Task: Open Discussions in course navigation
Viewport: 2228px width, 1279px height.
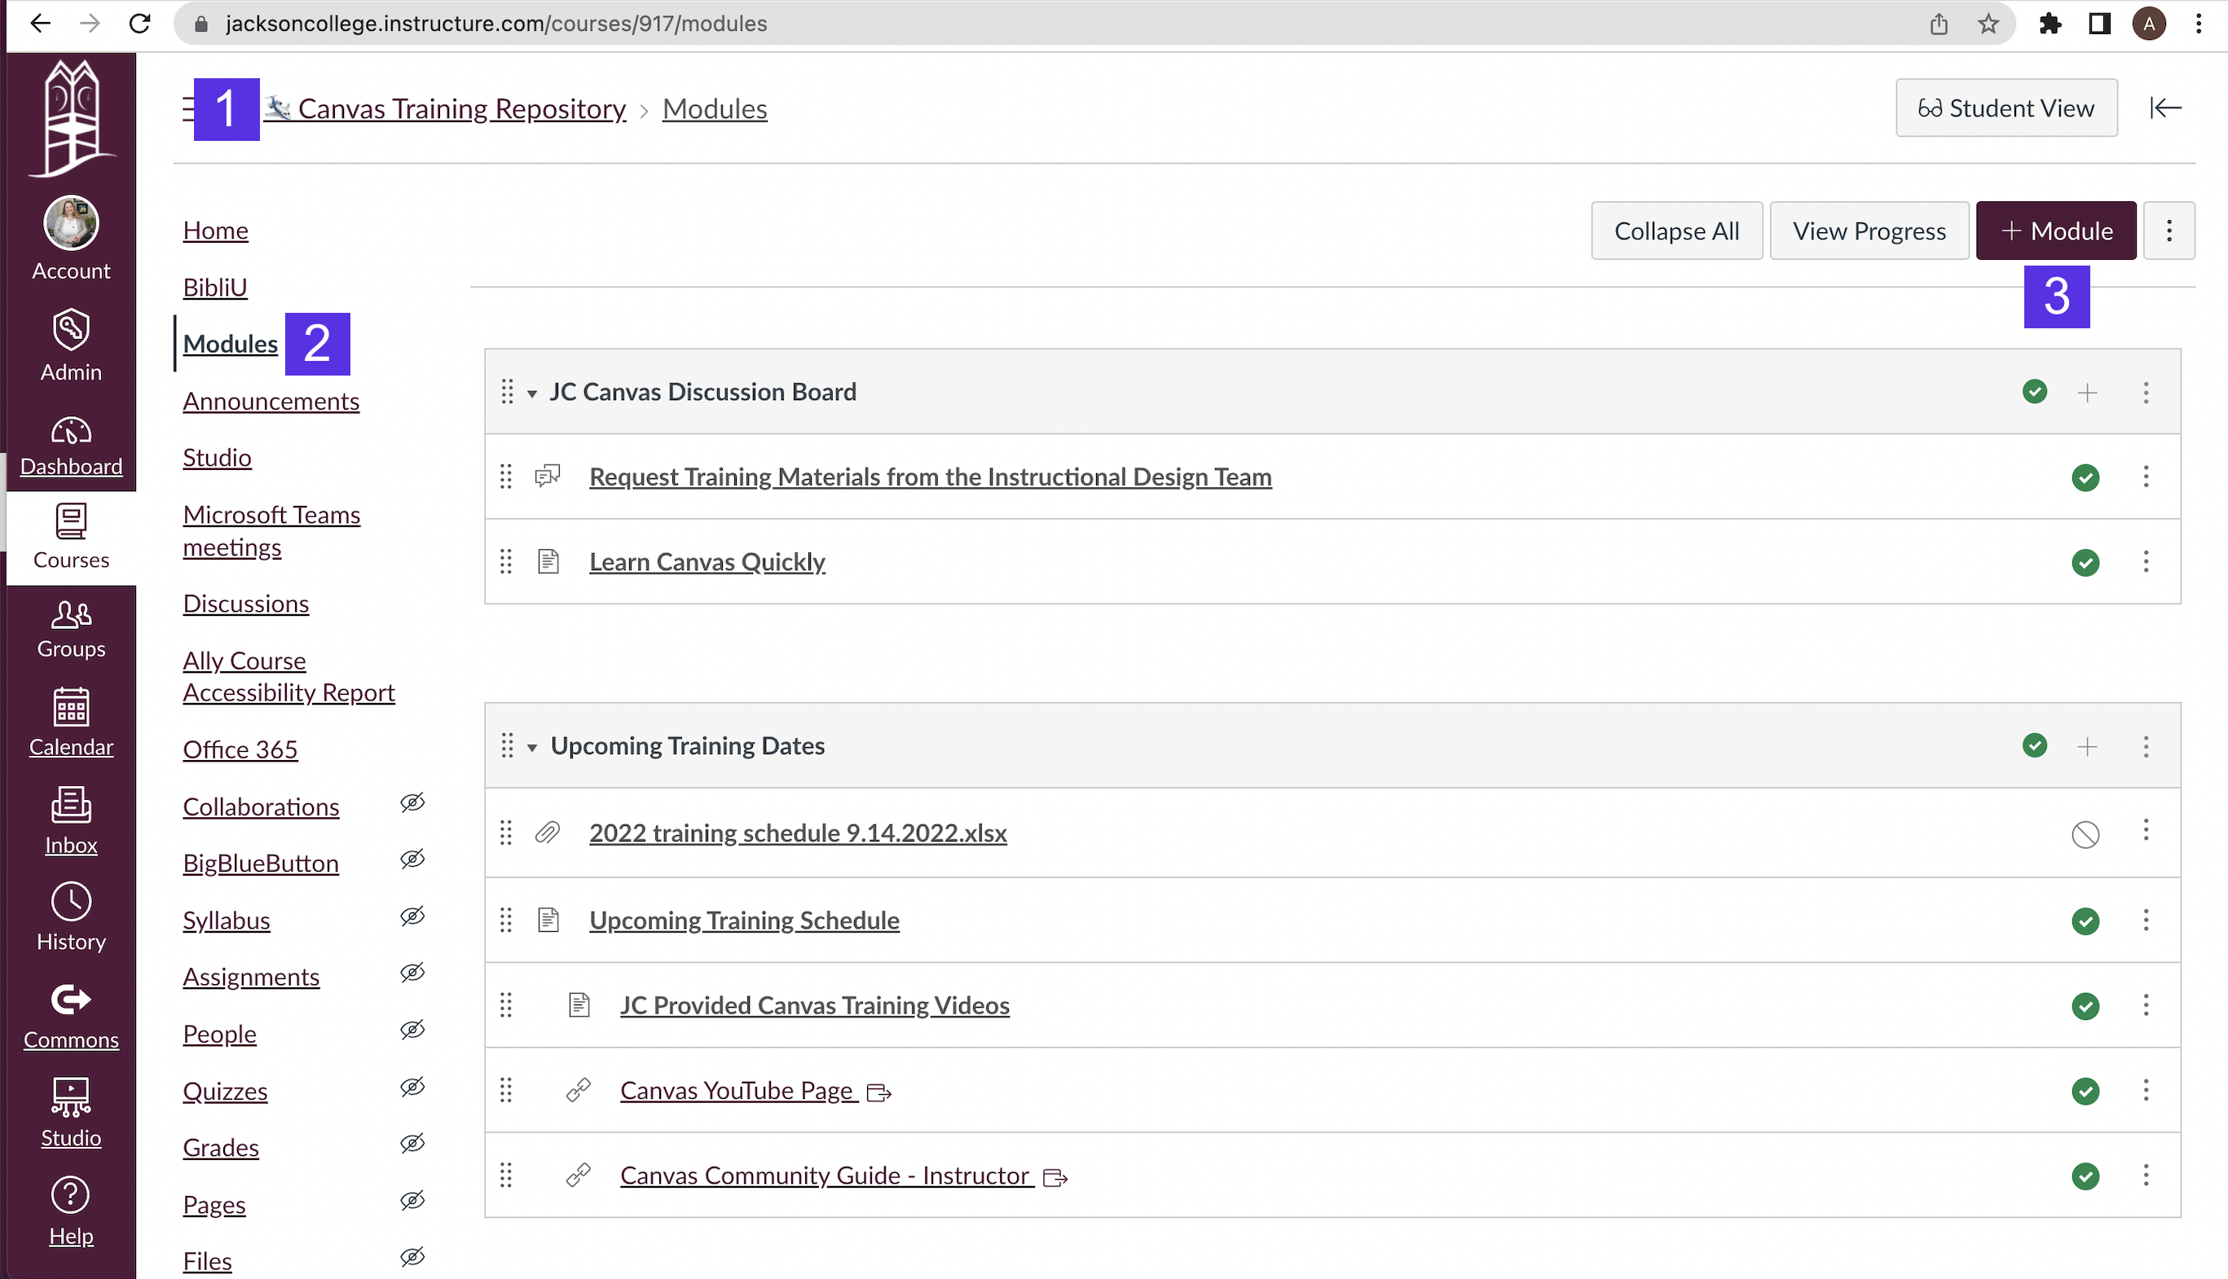Action: pos(246,604)
